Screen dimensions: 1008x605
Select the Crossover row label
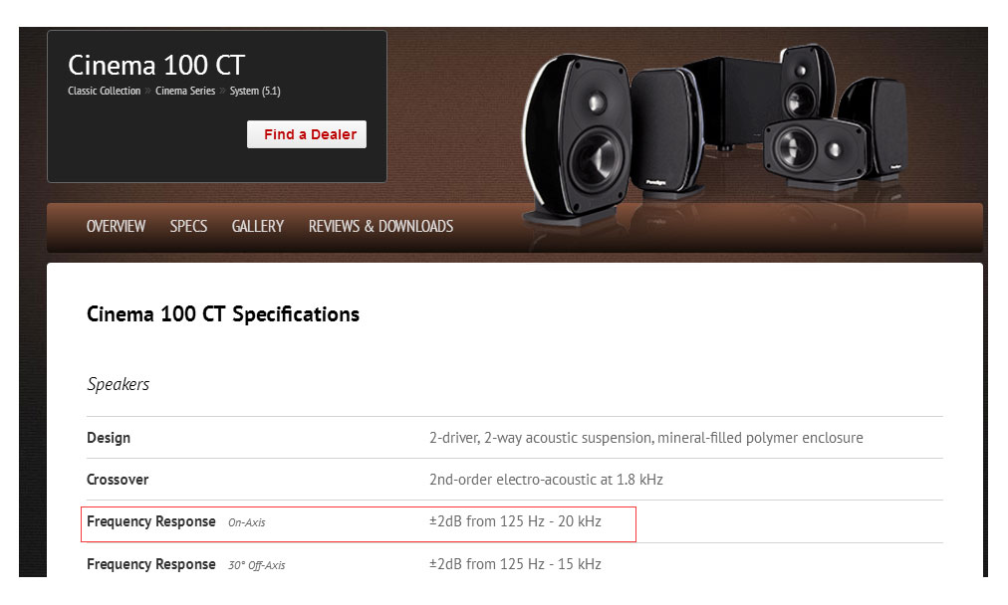pyautogui.click(x=118, y=480)
